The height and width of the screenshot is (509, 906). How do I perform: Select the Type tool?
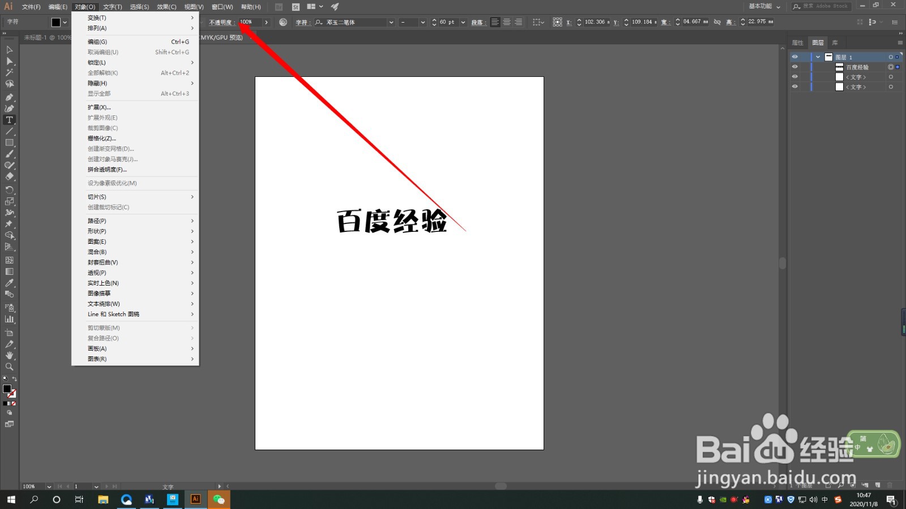point(9,120)
